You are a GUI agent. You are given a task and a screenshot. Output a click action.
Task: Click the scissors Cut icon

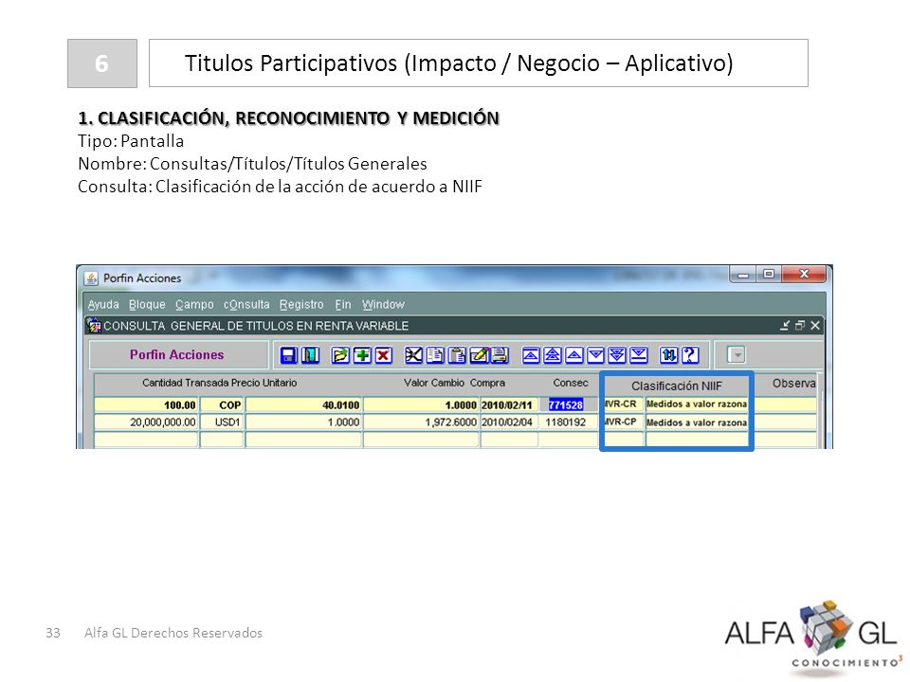[413, 355]
